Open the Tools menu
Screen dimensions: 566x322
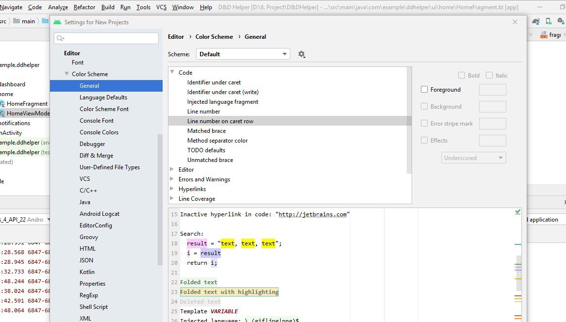click(x=143, y=7)
